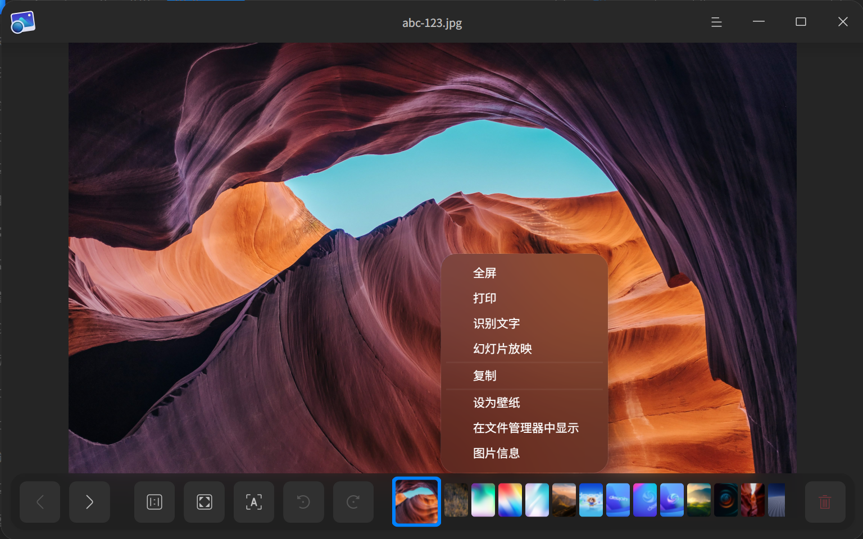
Task: Open the dark brown forest texture thumbnail
Action: pyautogui.click(x=456, y=500)
